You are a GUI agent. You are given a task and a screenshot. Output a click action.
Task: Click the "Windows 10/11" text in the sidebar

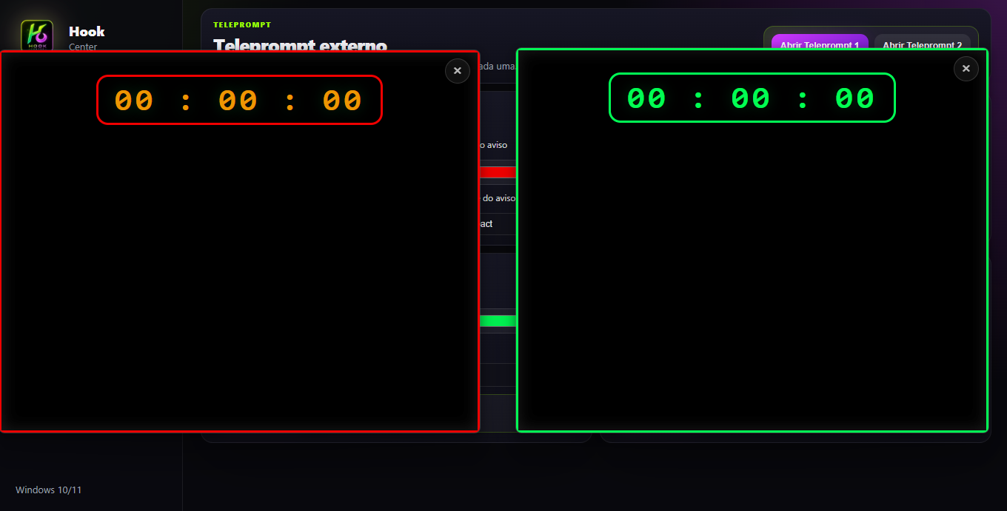[49, 490]
